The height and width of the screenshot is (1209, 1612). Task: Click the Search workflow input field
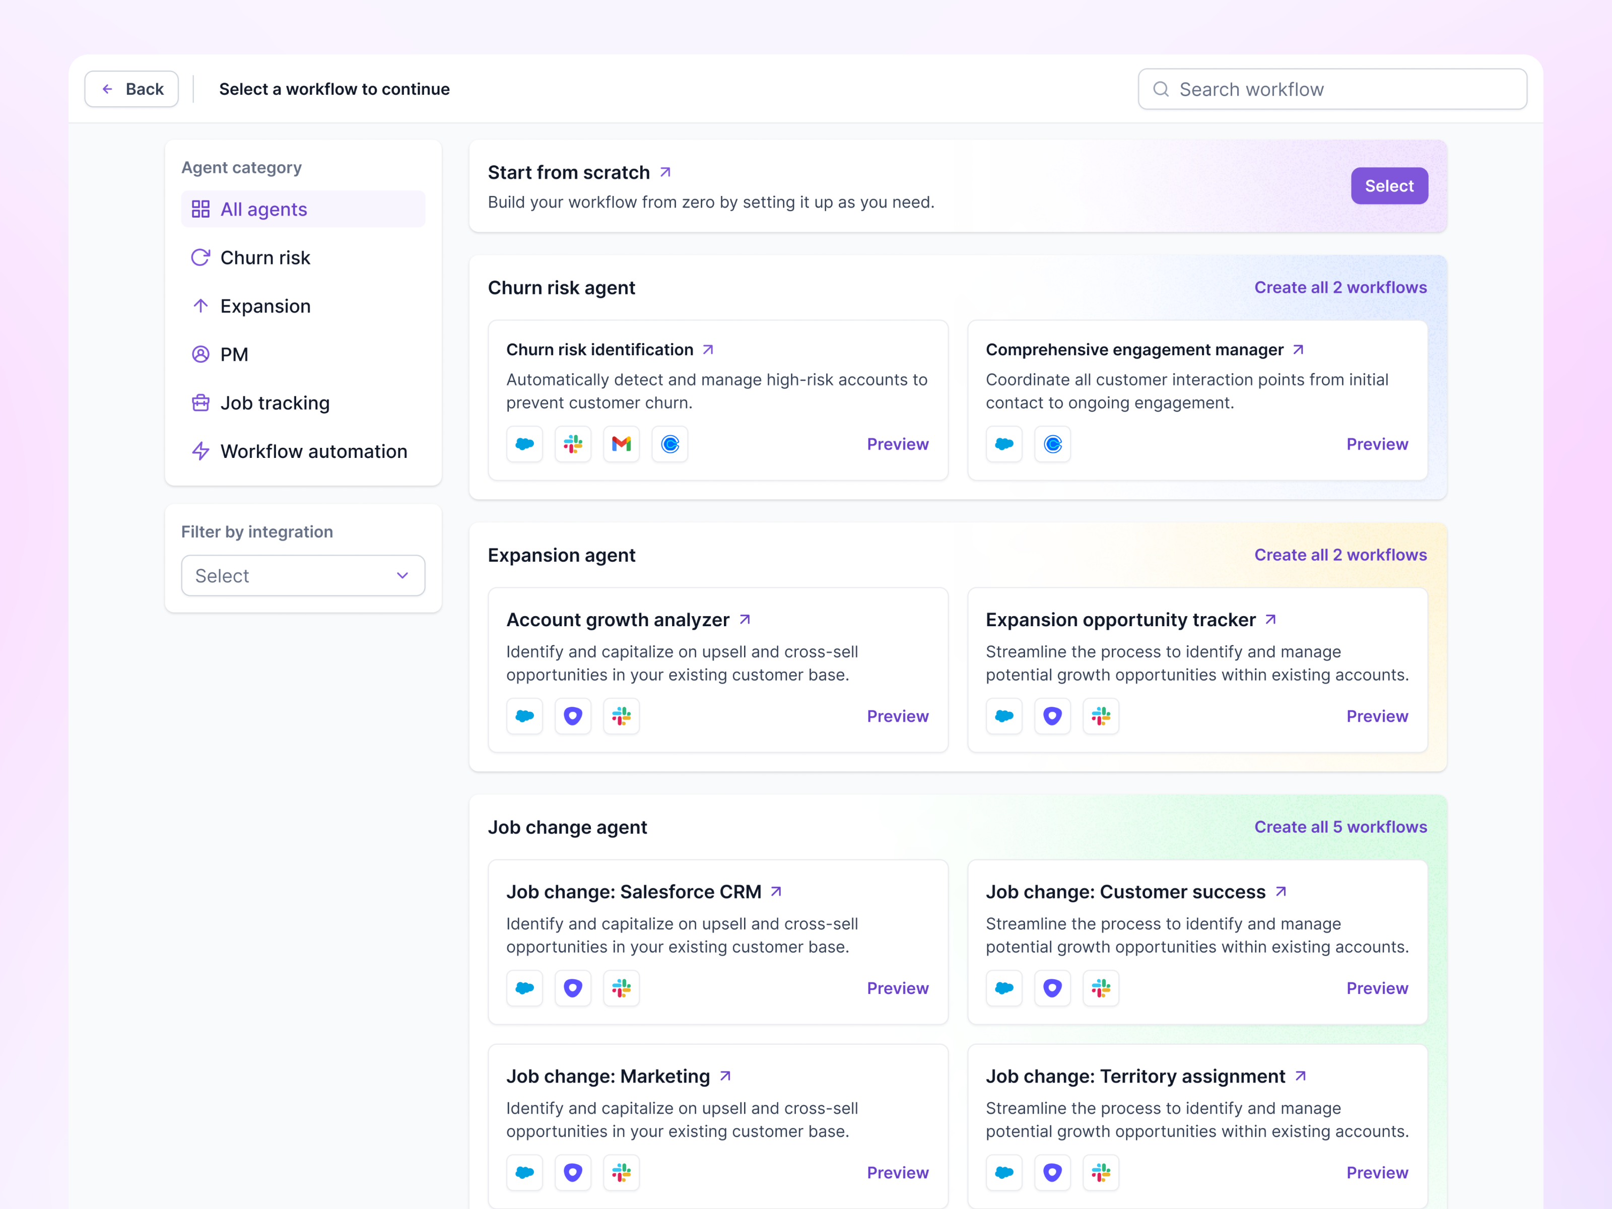(1331, 88)
